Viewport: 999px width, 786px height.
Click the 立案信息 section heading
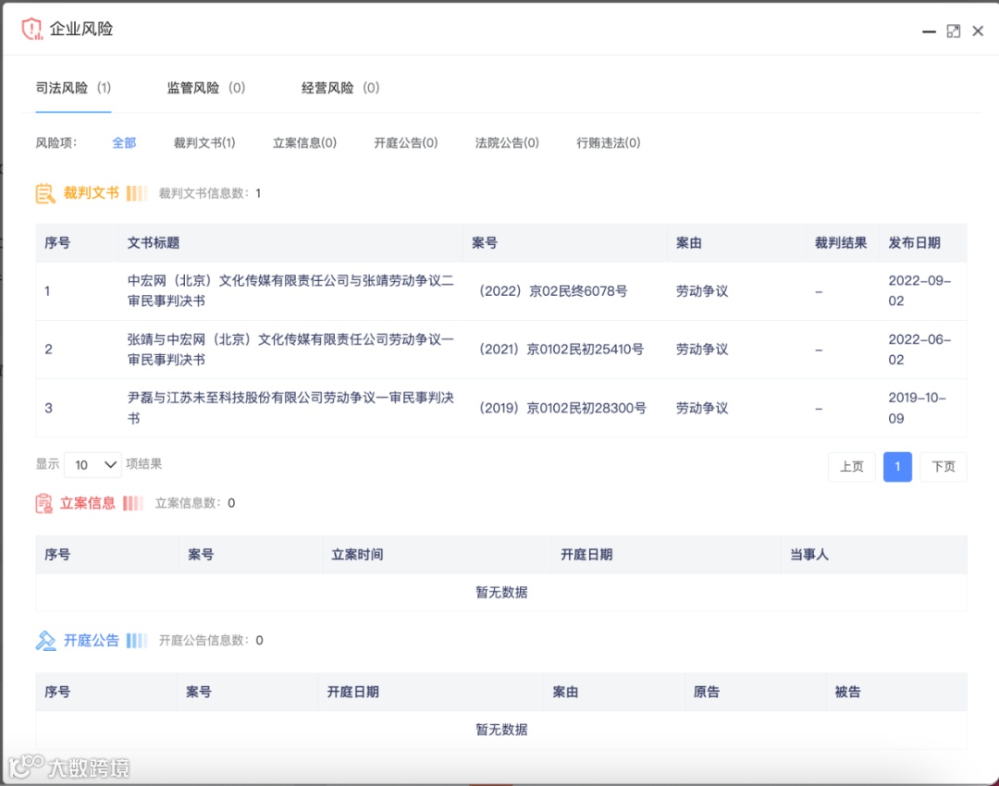(x=88, y=503)
